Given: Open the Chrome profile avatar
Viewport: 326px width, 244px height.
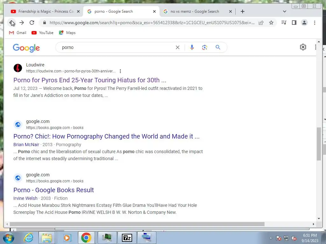Looking at the screenshot, I should tap(304, 23).
